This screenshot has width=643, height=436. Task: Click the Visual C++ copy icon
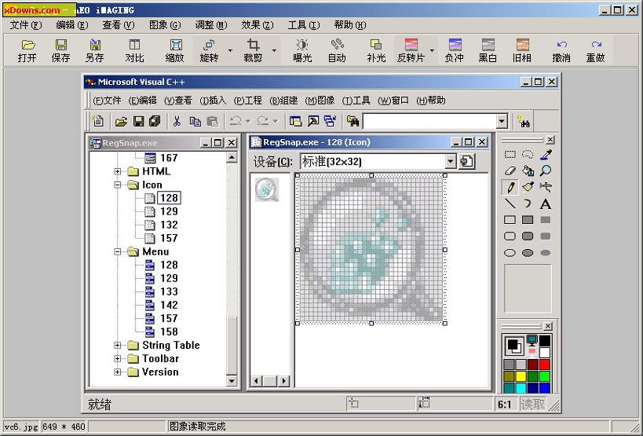195,121
